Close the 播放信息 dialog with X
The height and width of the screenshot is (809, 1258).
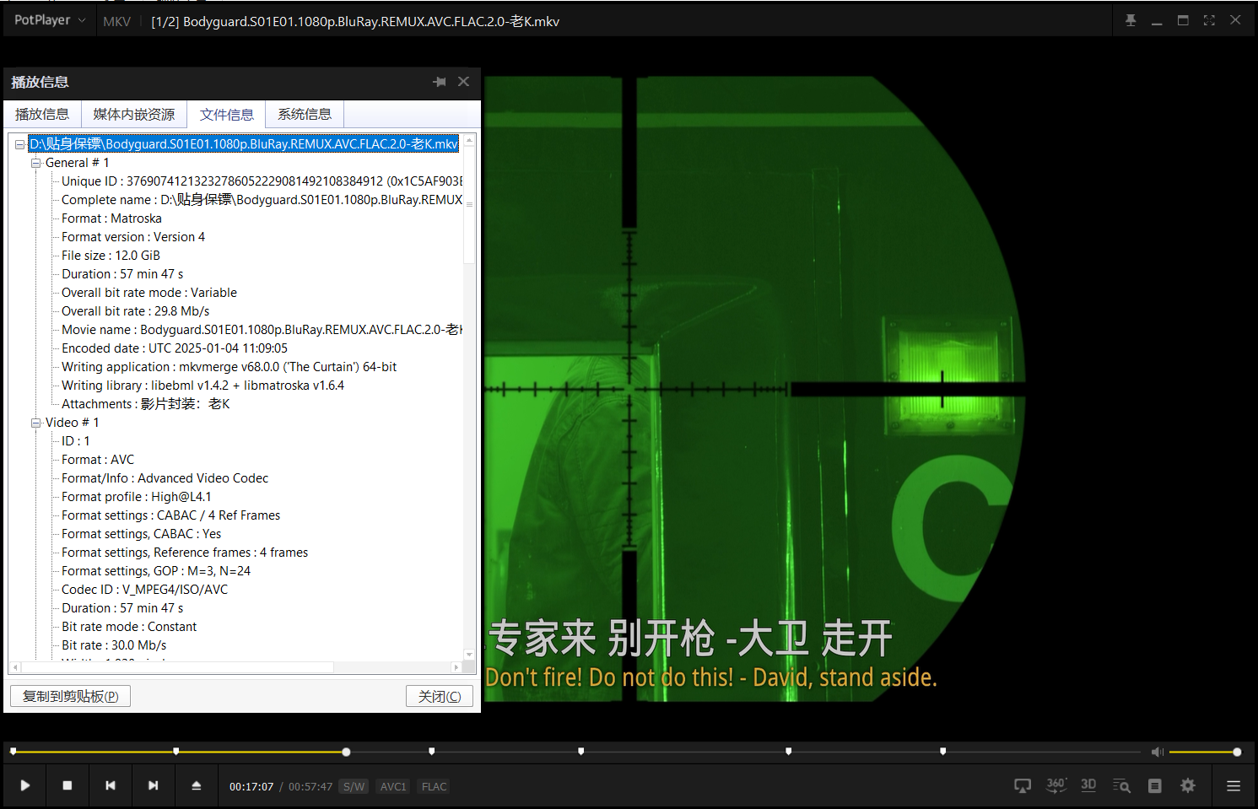[x=463, y=82]
